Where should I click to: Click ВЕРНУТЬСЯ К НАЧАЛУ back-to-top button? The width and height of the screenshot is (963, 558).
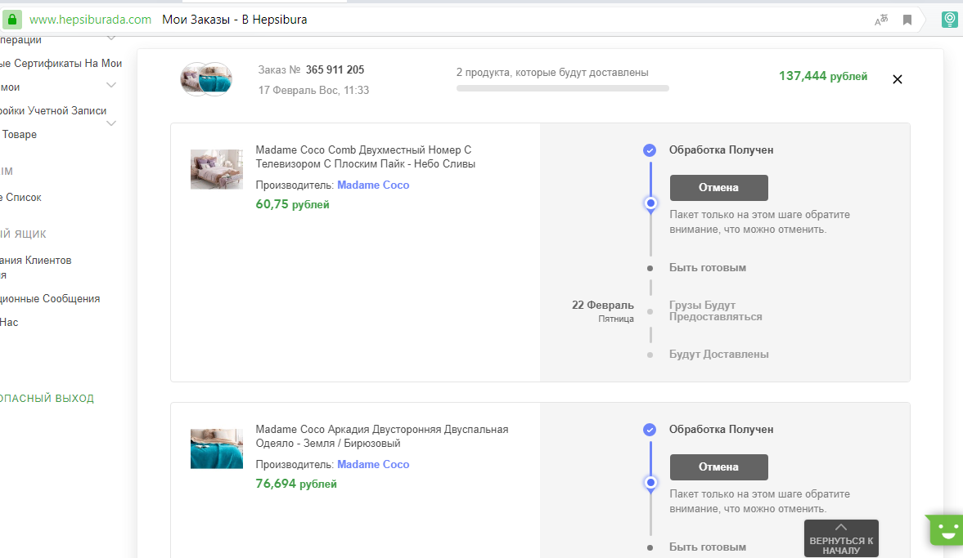(841, 538)
